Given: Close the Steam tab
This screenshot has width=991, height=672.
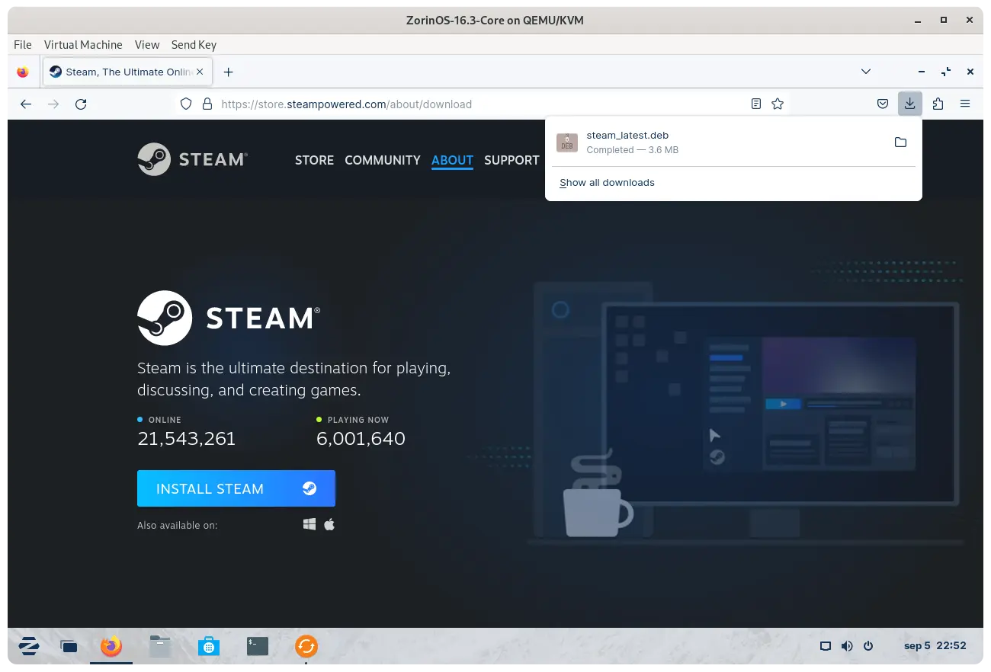Looking at the screenshot, I should click(x=200, y=72).
